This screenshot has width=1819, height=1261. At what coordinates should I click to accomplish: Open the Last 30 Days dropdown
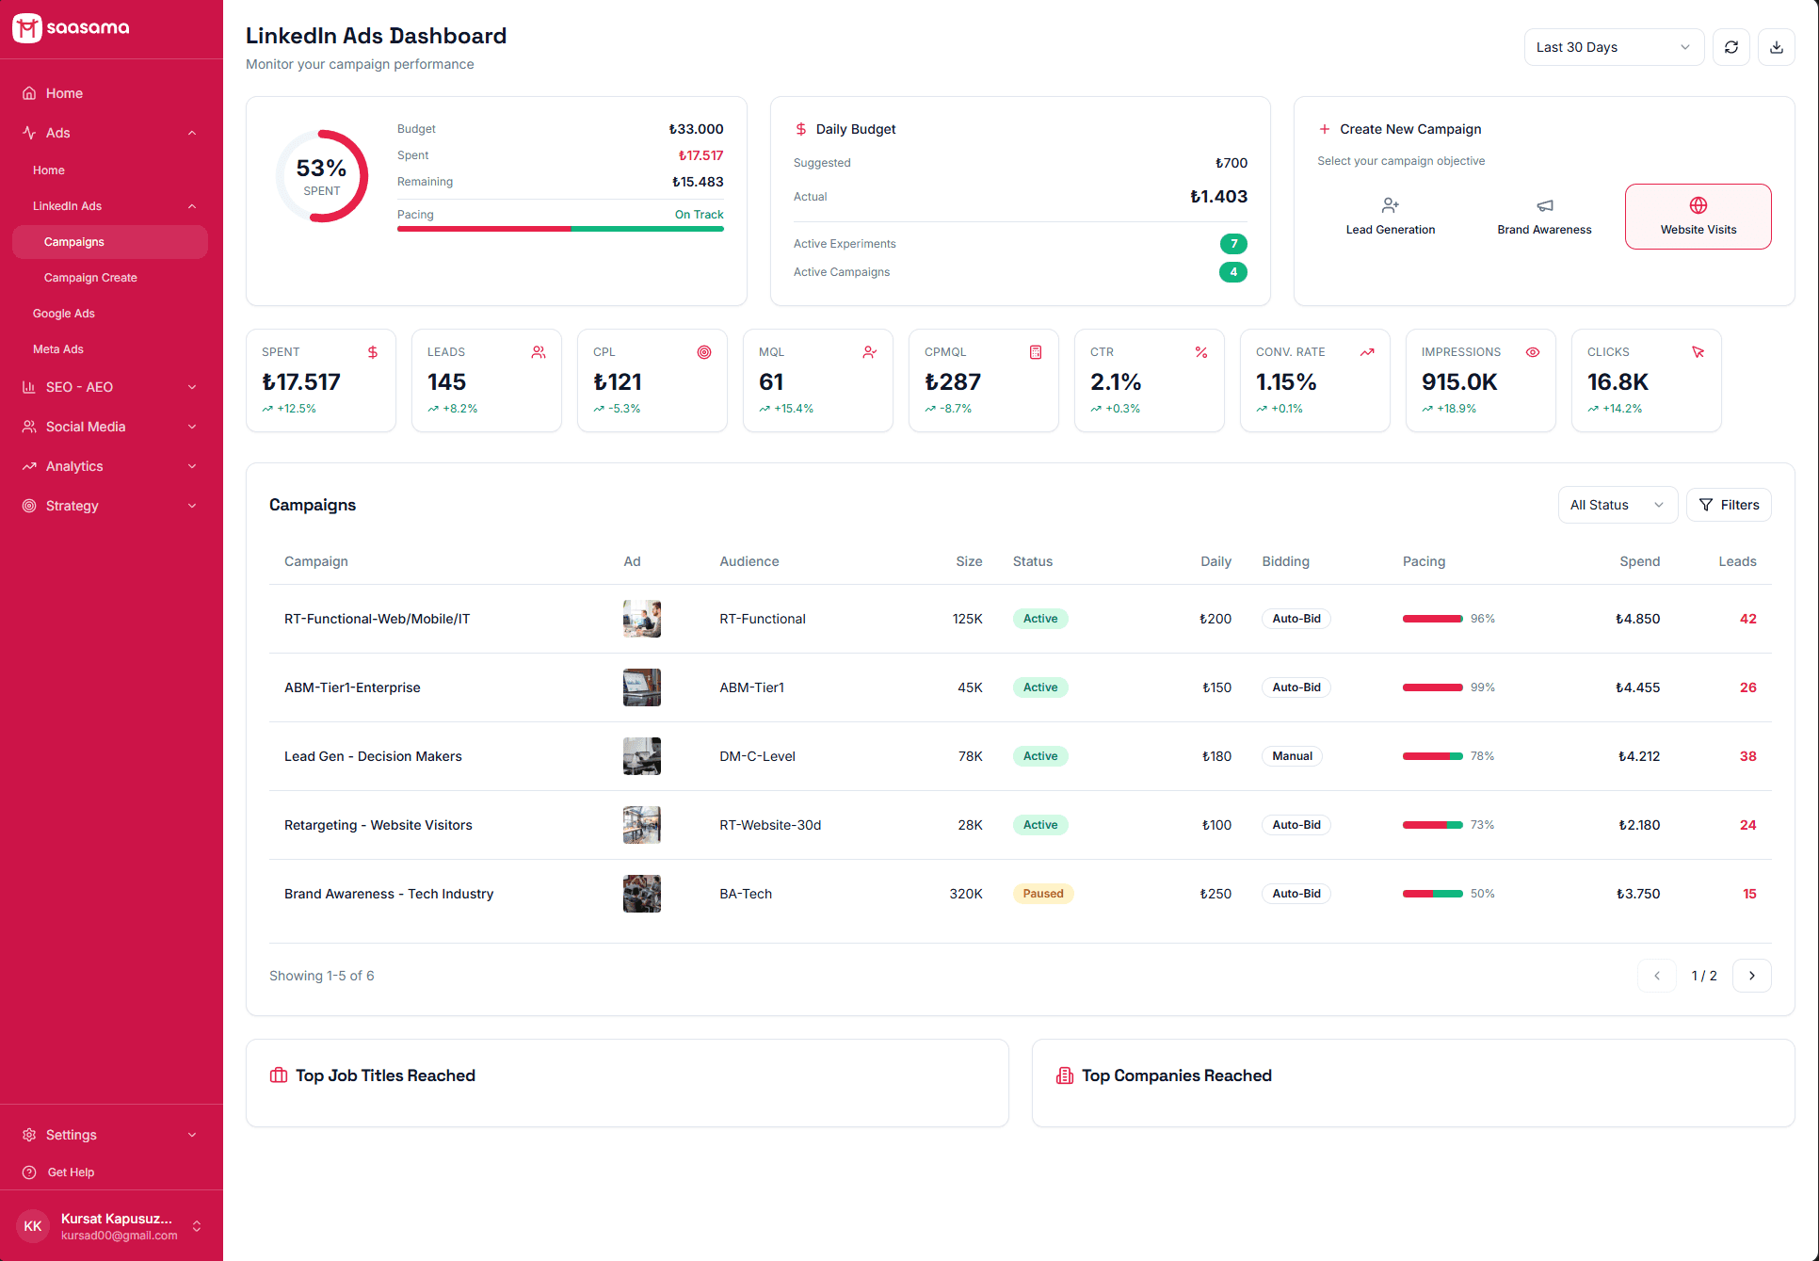[1614, 46]
